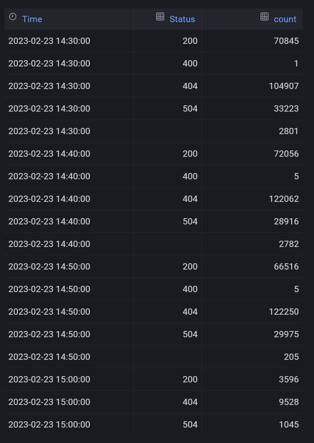Sort by the Status column header
The width and height of the screenshot is (314, 443).
182,19
